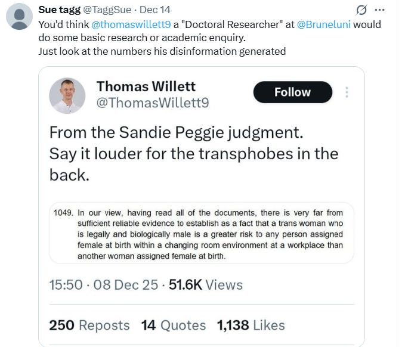Click the @ThomasWillett9 handle in quoted tweet
The image size is (408, 347).
[152, 103]
